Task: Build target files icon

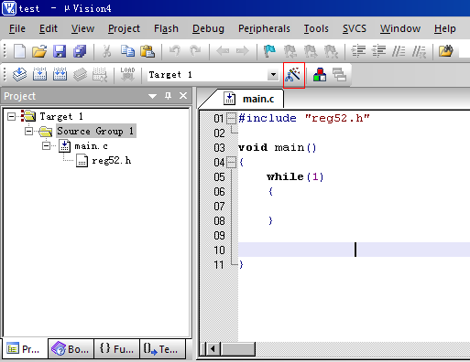Action: click(x=39, y=75)
